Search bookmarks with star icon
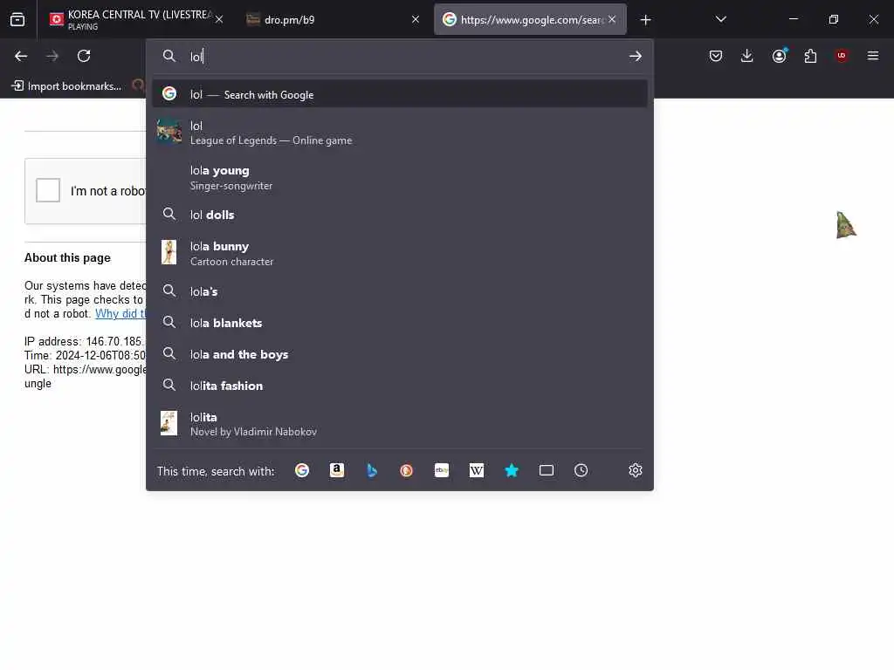Screen dimensions: 894x670 coord(512,470)
